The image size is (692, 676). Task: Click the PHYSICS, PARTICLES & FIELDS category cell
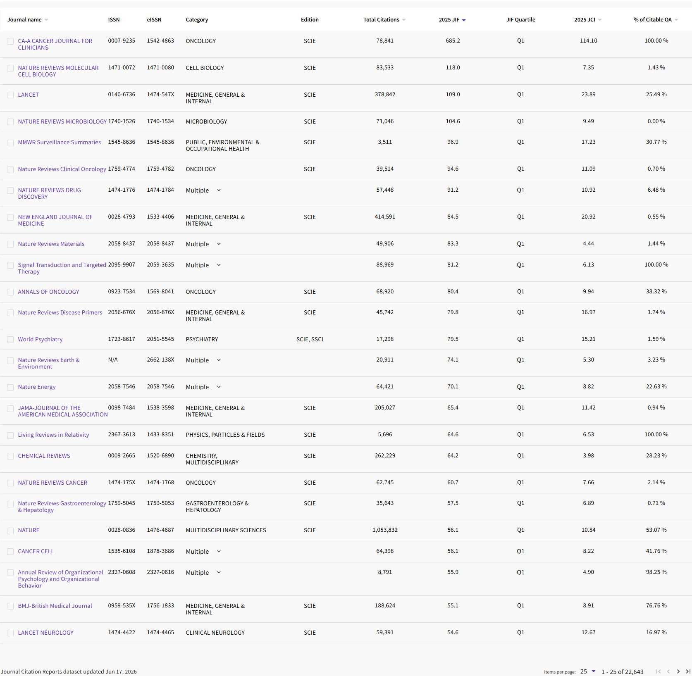pyautogui.click(x=225, y=435)
